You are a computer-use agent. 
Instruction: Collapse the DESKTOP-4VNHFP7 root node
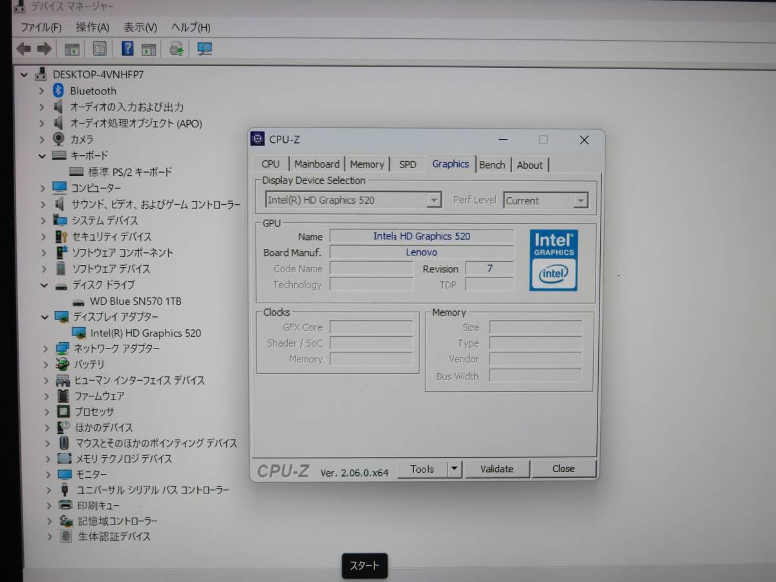pos(24,74)
